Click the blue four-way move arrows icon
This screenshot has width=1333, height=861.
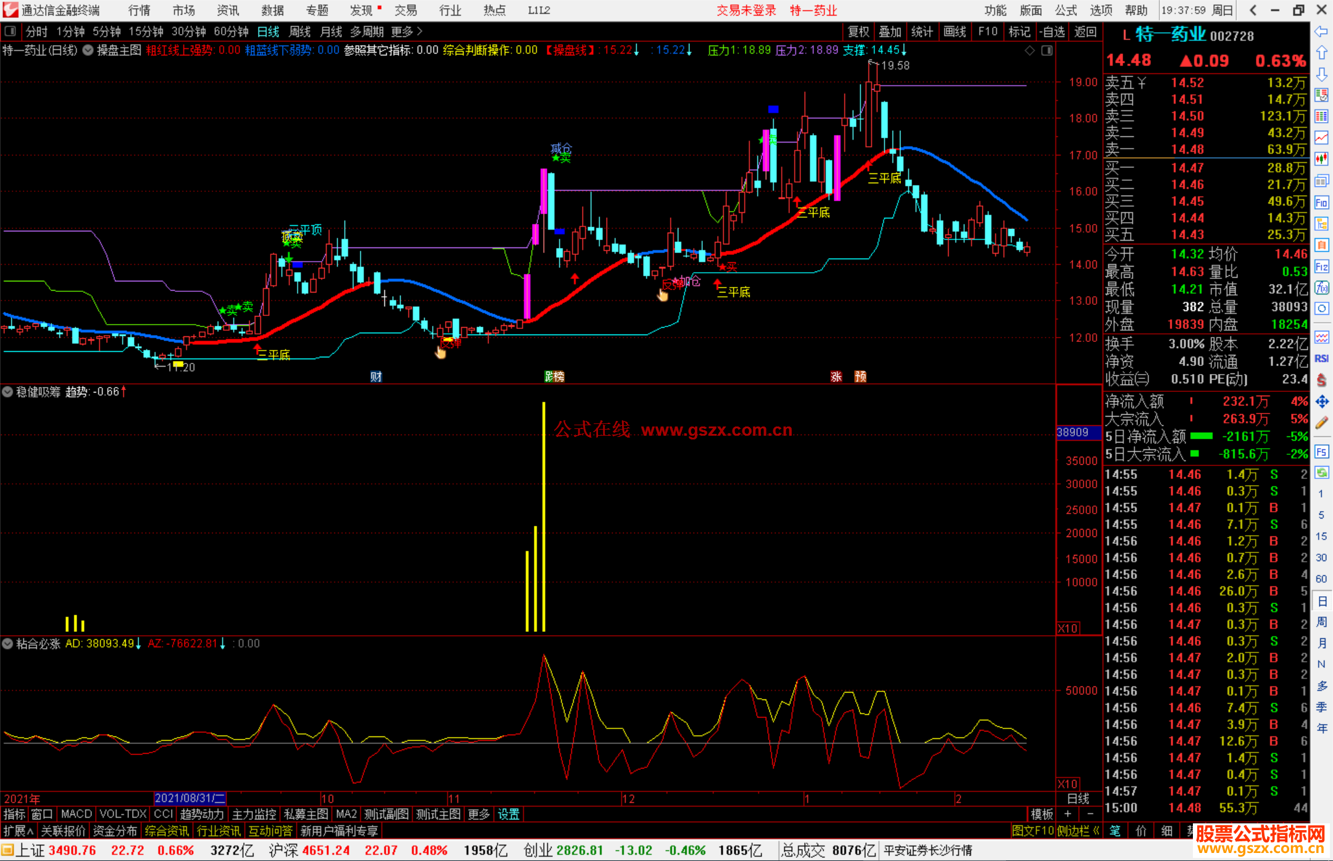(x=1321, y=402)
